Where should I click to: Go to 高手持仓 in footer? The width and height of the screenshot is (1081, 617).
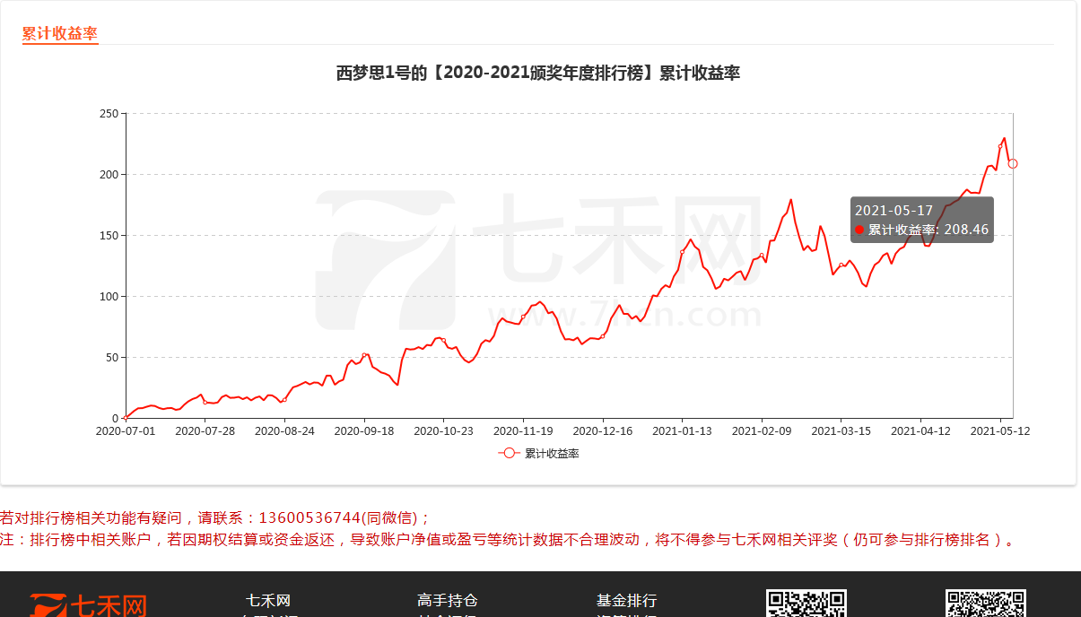447,601
